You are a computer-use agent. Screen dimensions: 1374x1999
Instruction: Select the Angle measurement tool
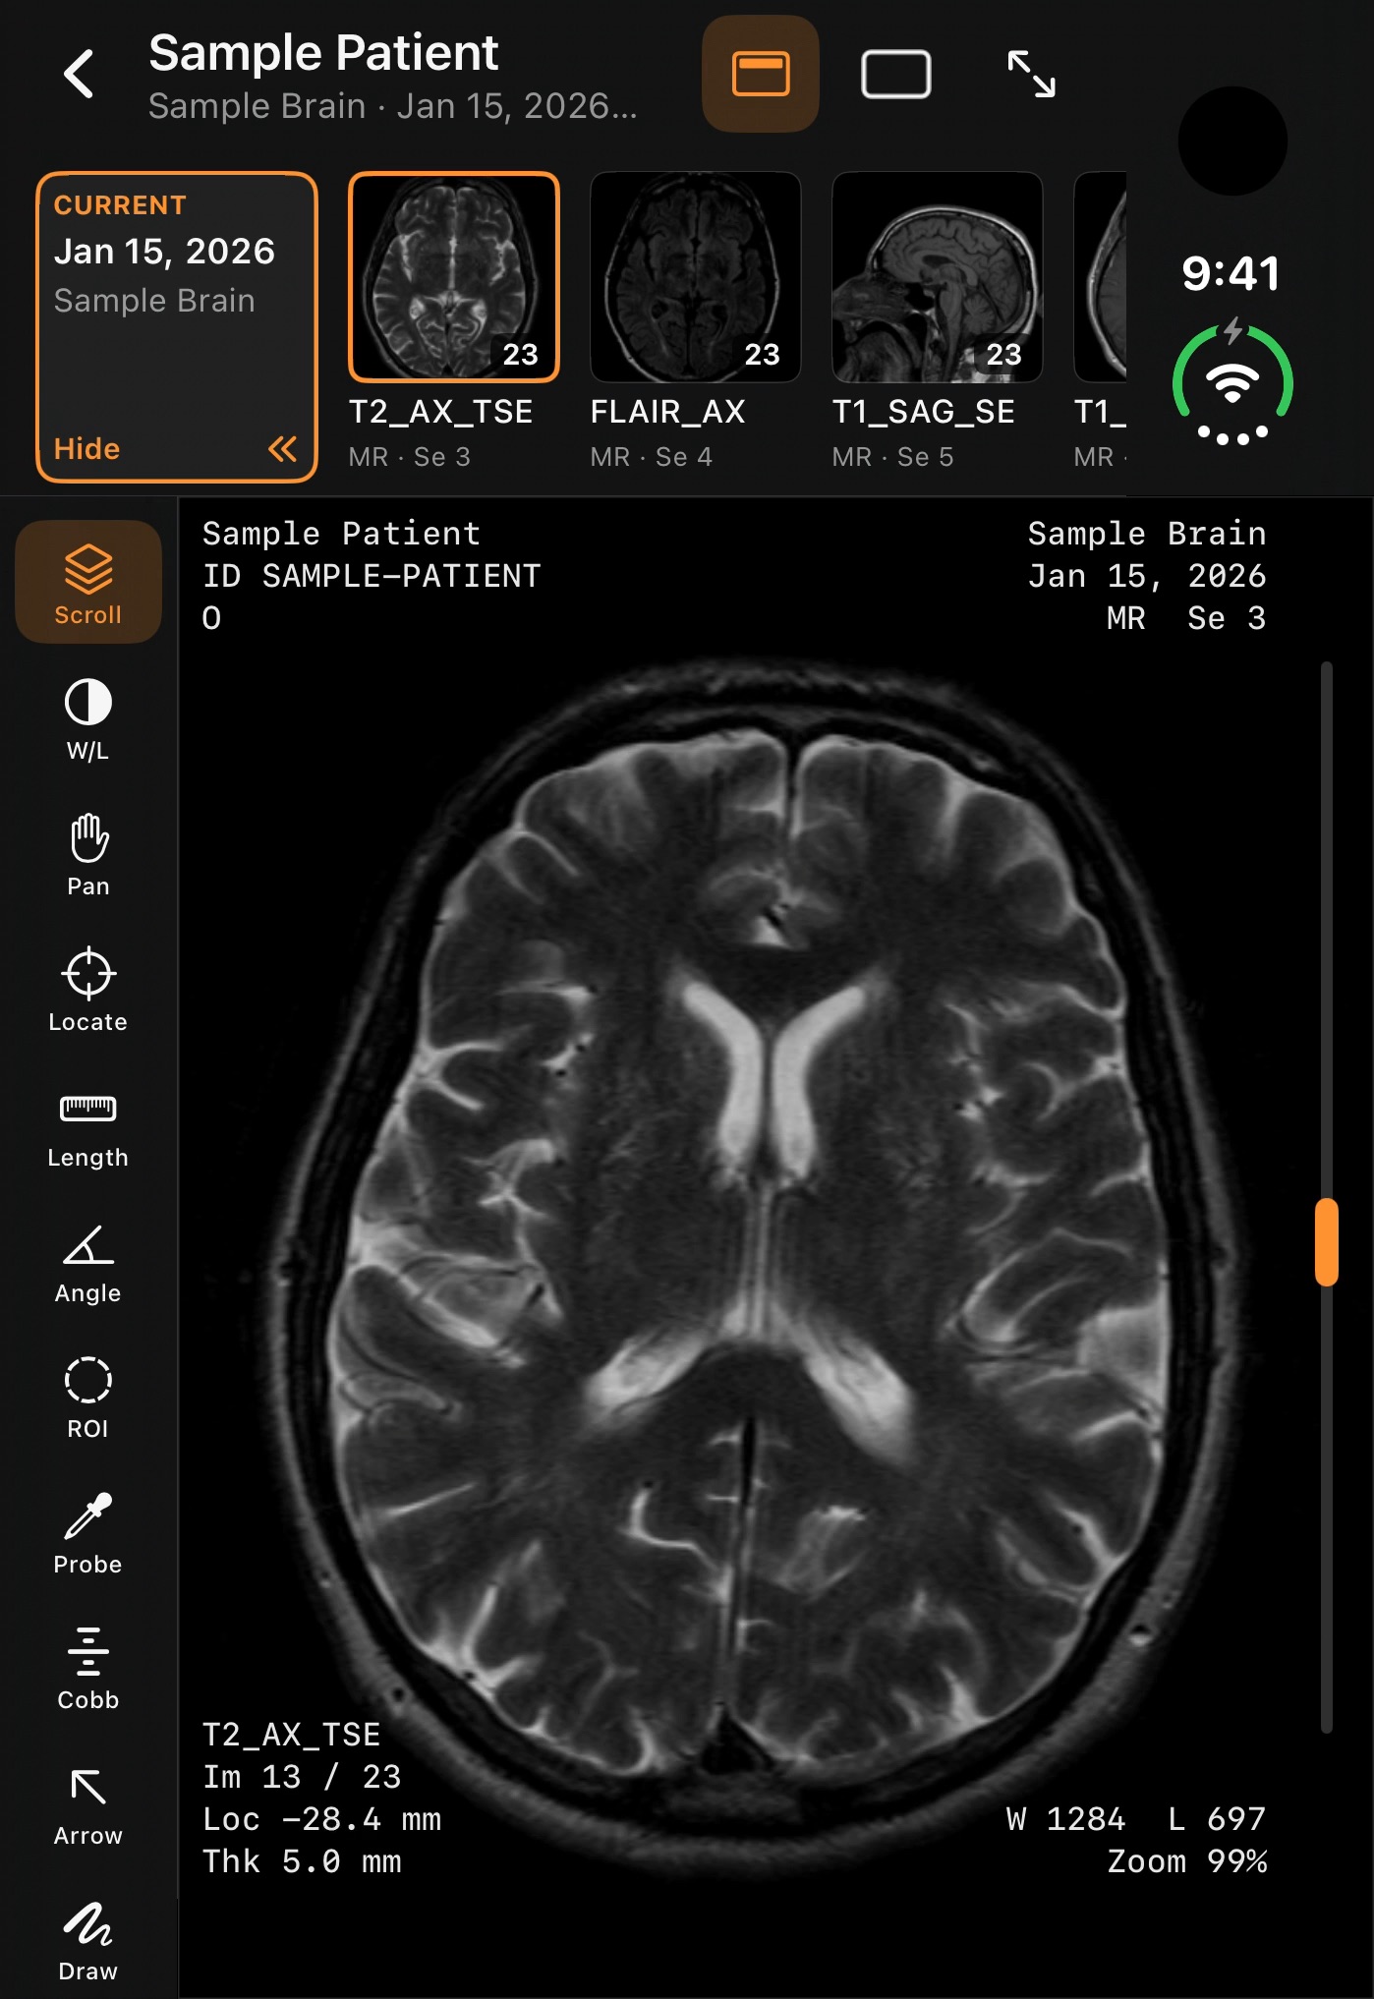pos(88,1262)
